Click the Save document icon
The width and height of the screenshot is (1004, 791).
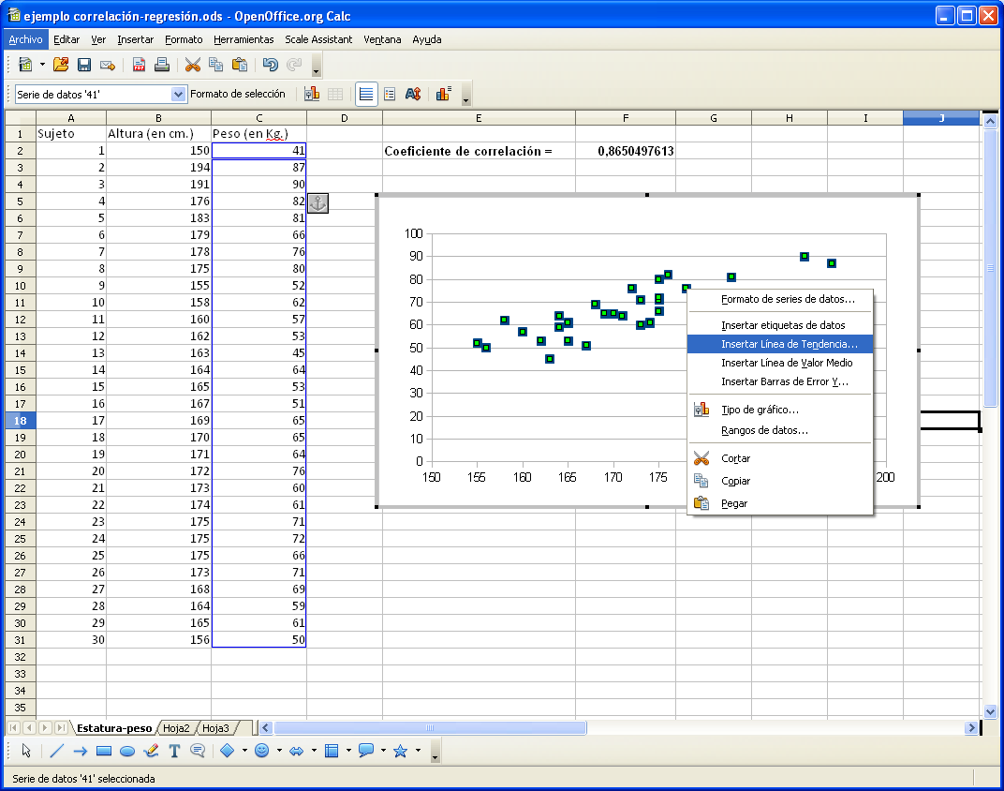click(84, 65)
